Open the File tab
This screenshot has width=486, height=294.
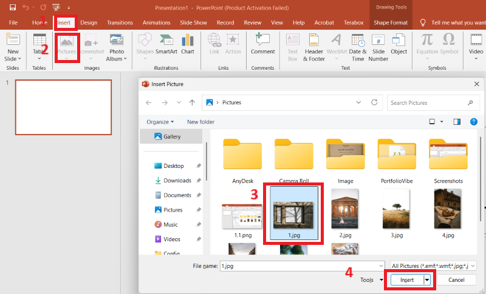click(13, 22)
